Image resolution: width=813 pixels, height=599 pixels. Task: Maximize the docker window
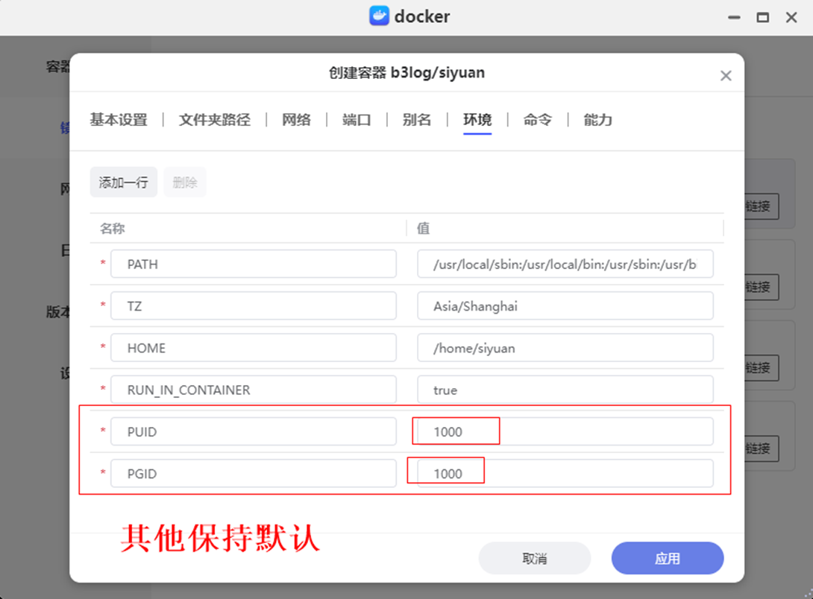pyautogui.click(x=763, y=17)
